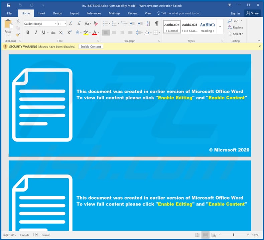Switch to the Insert tab
The image size is (264, 240).
pyautogui.click(x=41, y=13)
